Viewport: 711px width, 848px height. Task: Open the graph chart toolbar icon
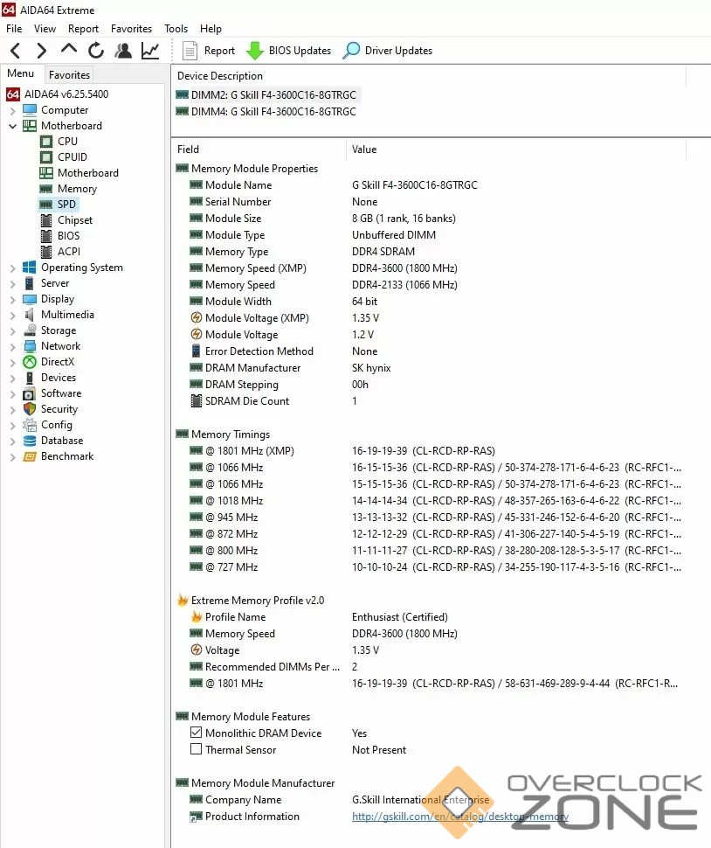[150, 51]
